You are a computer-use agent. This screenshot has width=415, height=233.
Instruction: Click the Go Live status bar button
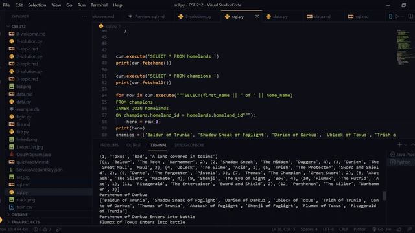point(382,229)
